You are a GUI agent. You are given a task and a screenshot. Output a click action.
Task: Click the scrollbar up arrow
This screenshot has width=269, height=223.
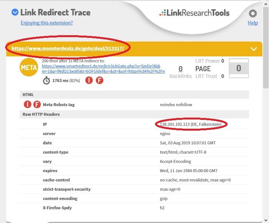pos(266,3)
